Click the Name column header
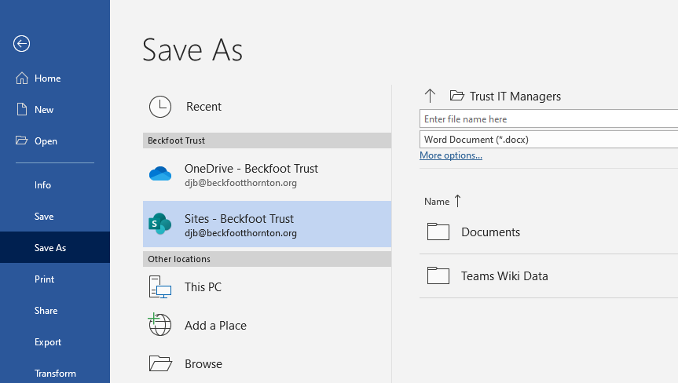The width and height of the screenshot is (678, 383). click(437, 202)
